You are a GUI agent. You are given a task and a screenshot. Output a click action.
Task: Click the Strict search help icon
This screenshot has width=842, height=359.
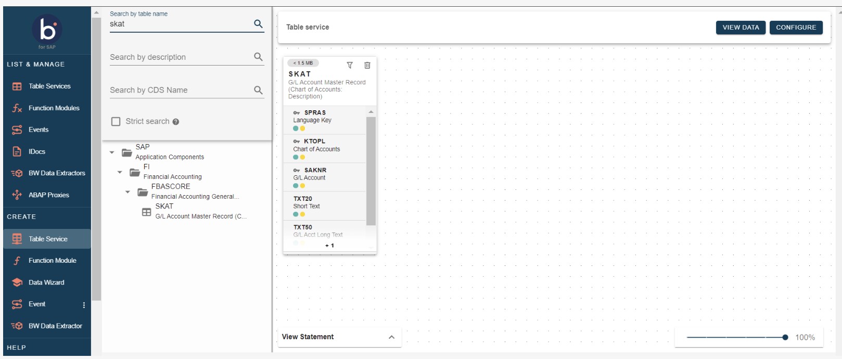[x=176, y=122]
